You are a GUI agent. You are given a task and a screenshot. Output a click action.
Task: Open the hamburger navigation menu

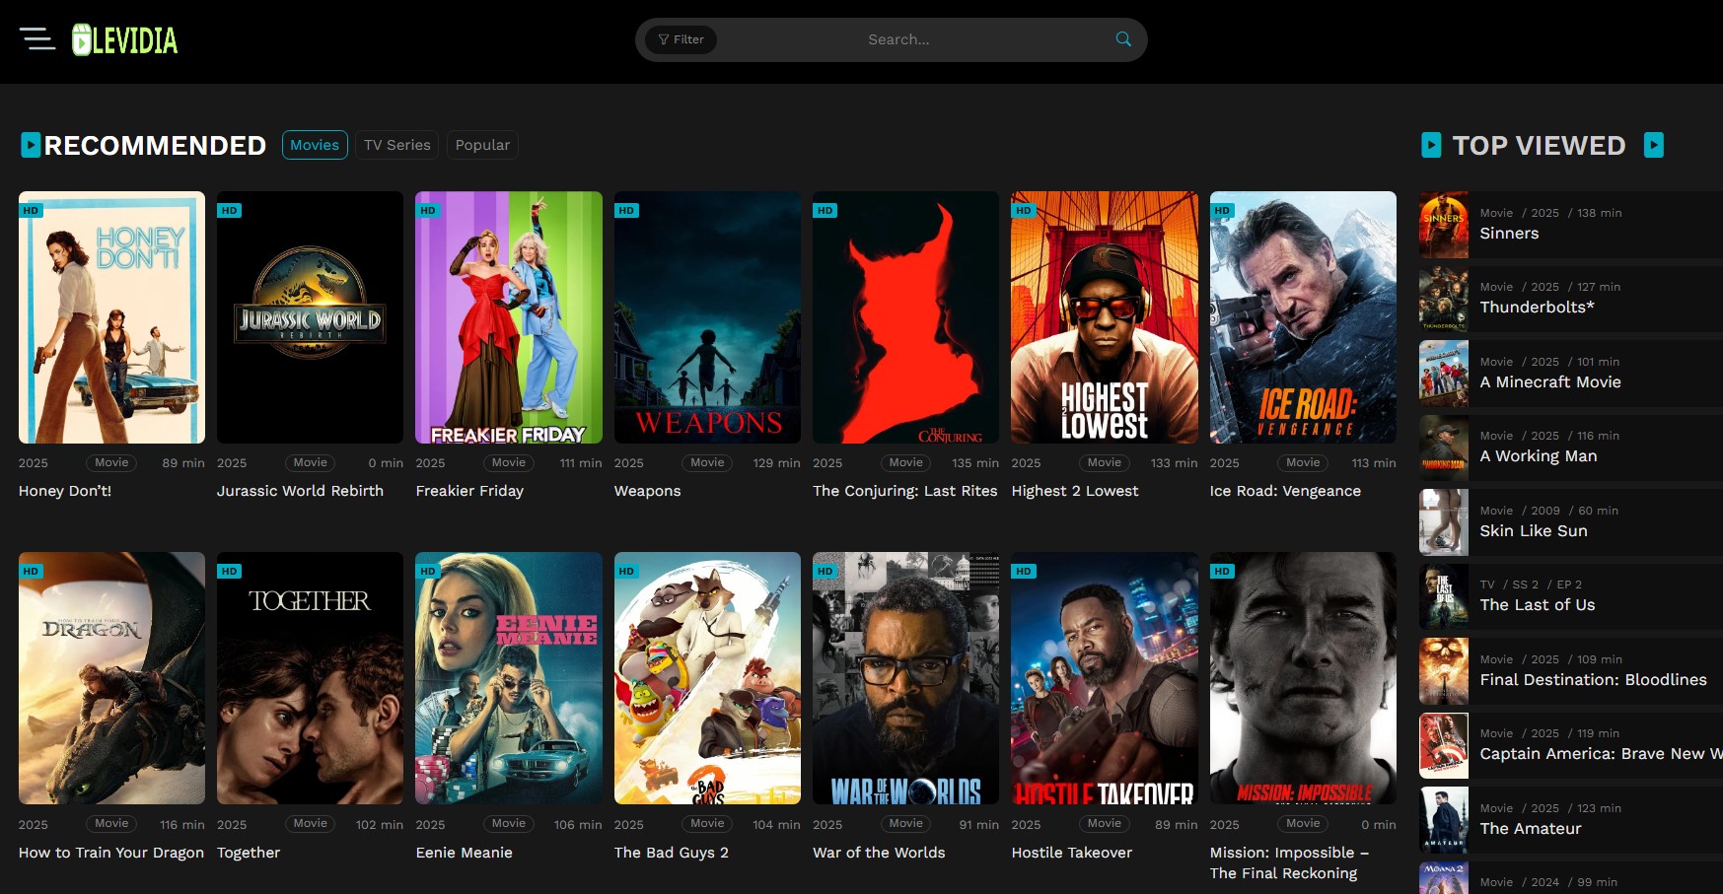click(x=38, y=39)
